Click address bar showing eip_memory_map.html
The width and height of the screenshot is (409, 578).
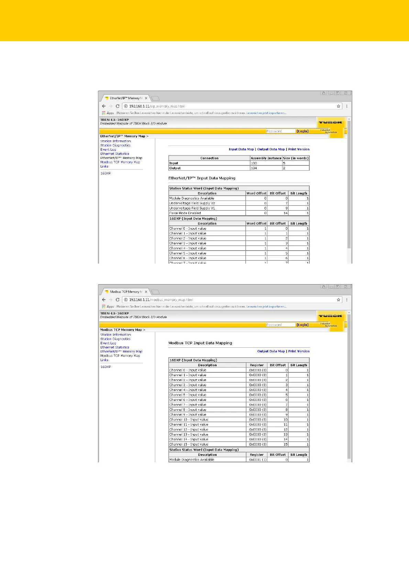click(x=232, y=106)
